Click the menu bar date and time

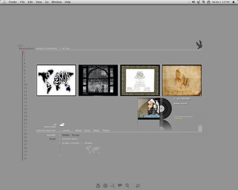221,2
